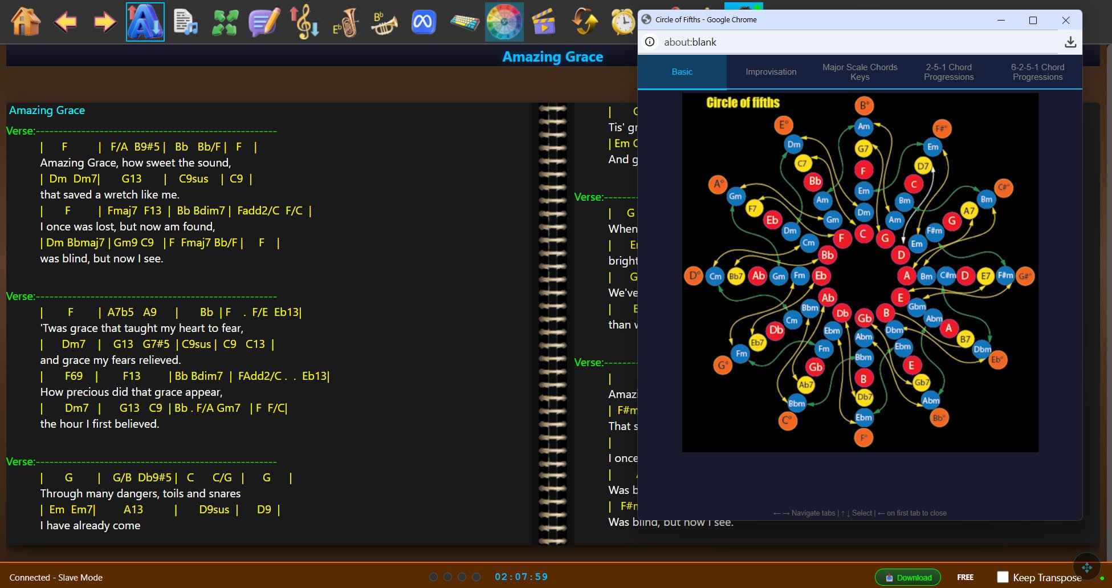Go back with the left arrow icon
The width and height of the screenshot is (1112, 588).
coord(66,22)
